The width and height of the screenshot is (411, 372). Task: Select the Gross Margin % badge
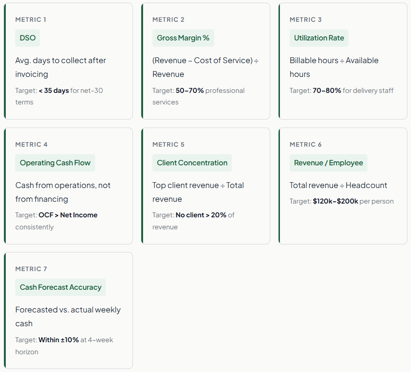[x=183, y=38]
